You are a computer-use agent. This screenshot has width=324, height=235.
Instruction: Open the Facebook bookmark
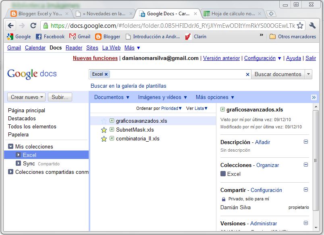[x=50, y=37]
